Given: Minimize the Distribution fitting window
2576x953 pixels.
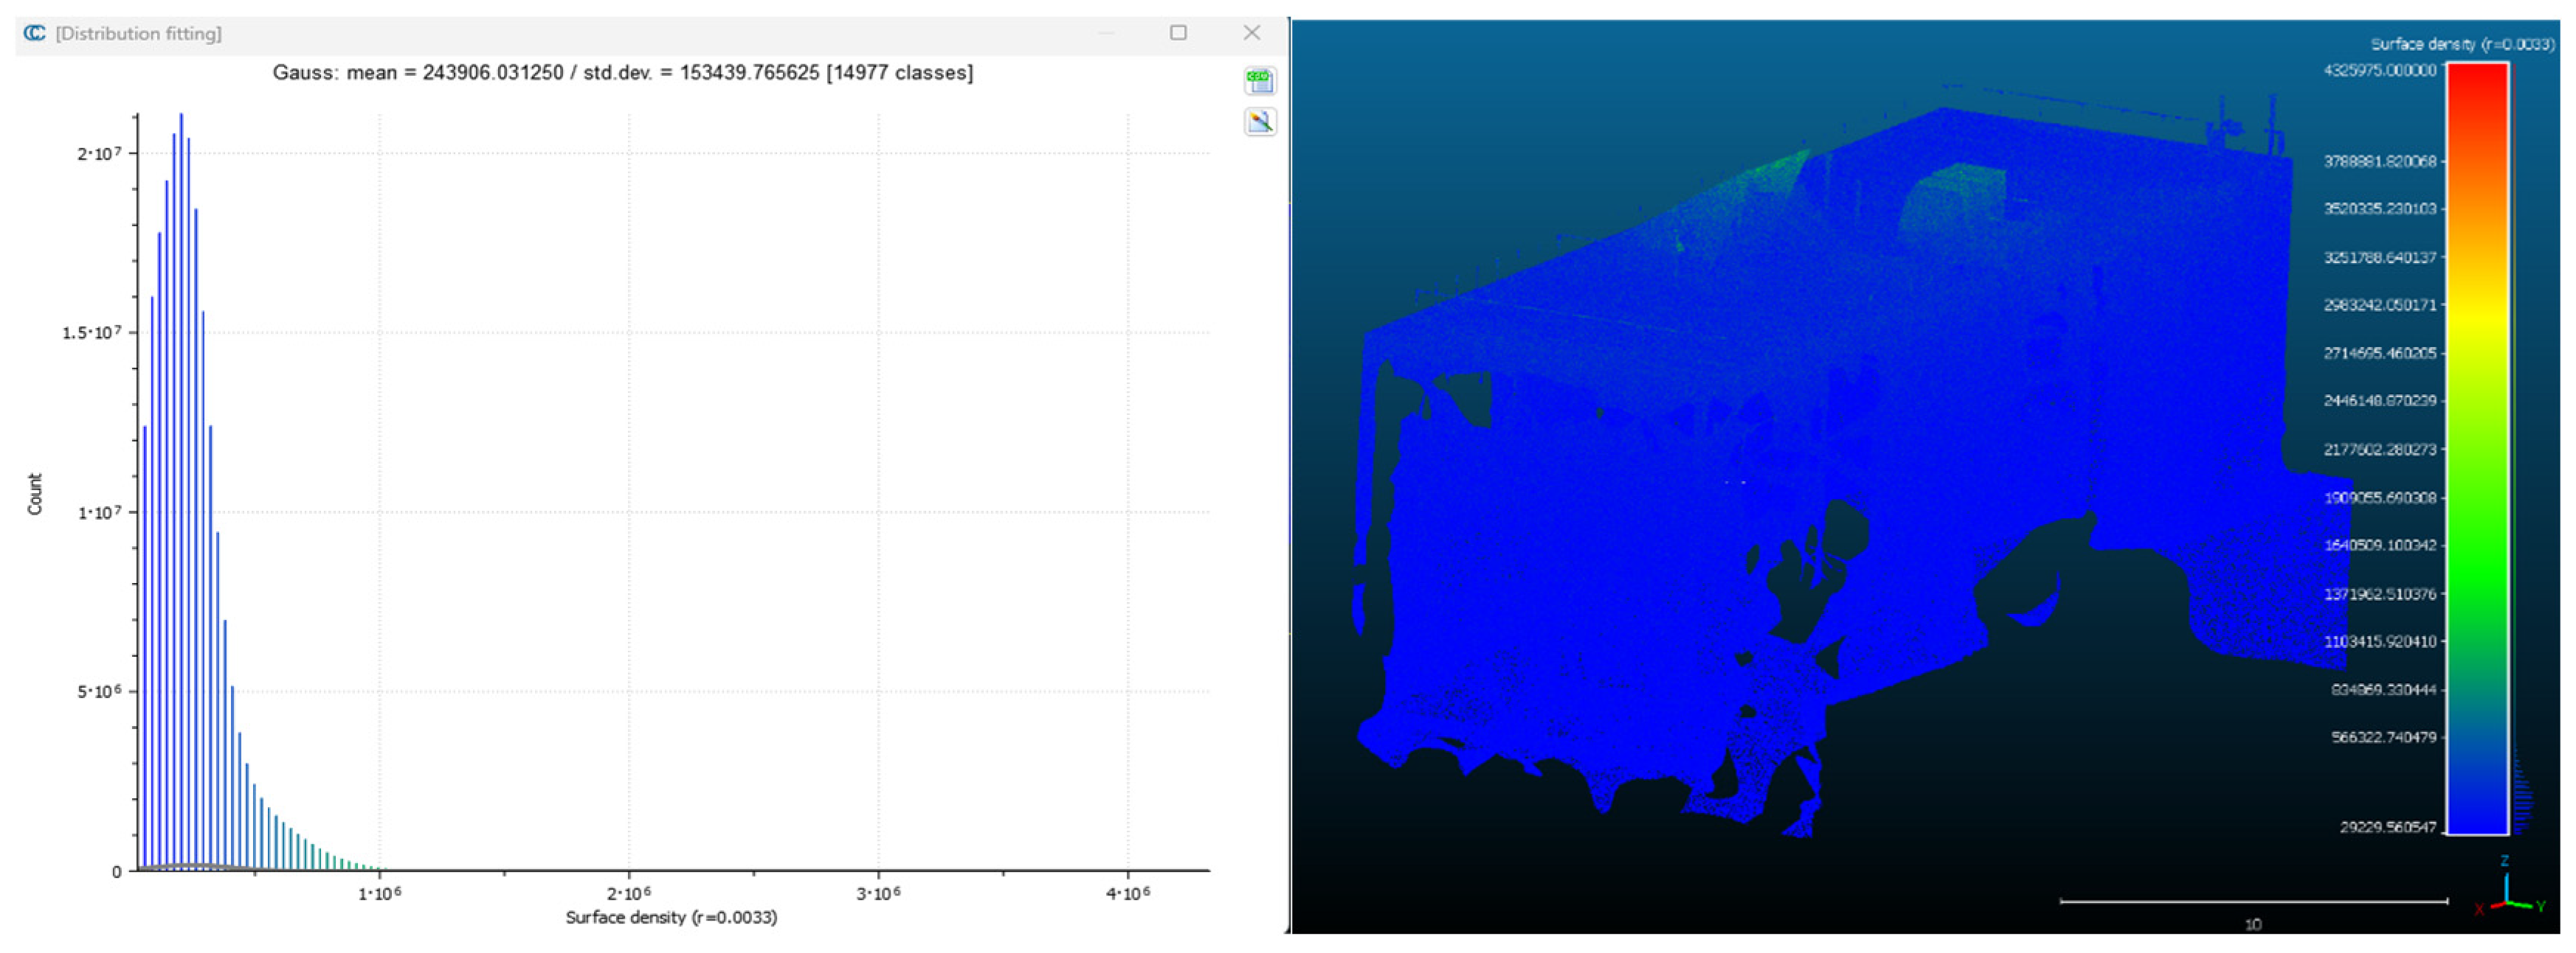Looking at the screenshot, I should click(1106, 33).
